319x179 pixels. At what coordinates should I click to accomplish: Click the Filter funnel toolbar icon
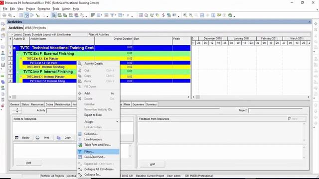(112, 15)
